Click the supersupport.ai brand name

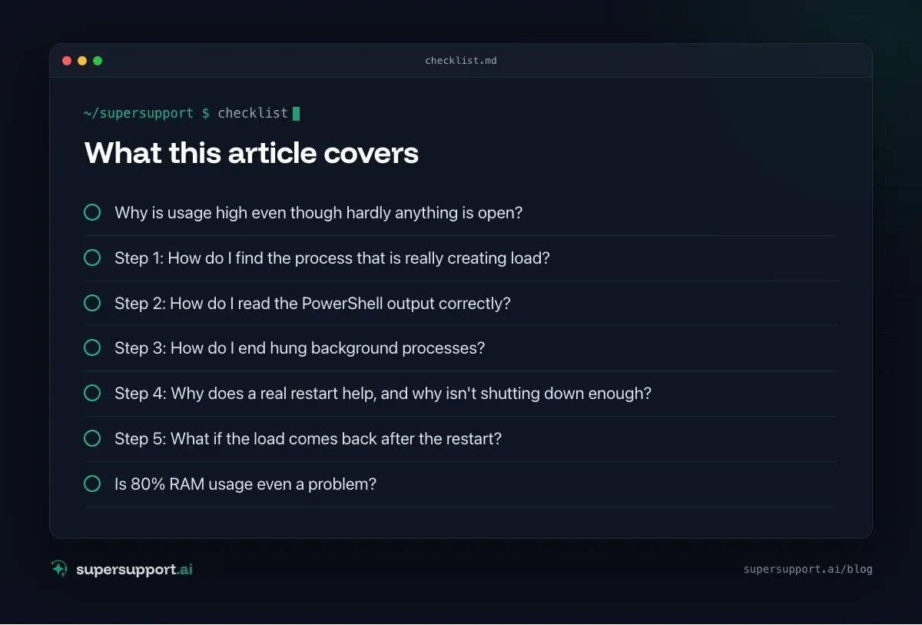click(134, 570)
